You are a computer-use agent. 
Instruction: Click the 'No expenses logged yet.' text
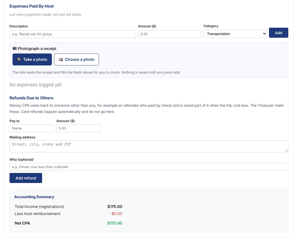click(x=36, y=85)
